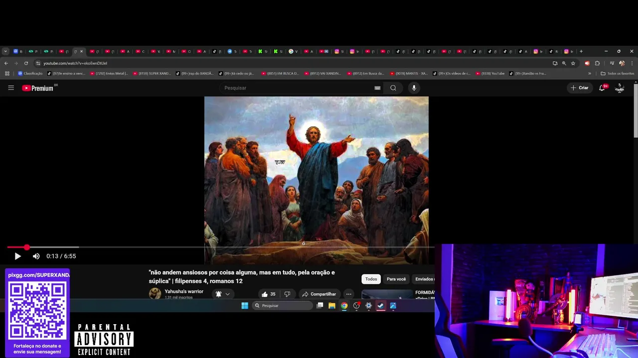The height and width of the screenshot is (358, 638).
Task: Open the Windows Start button
Action: pos(245,306)
